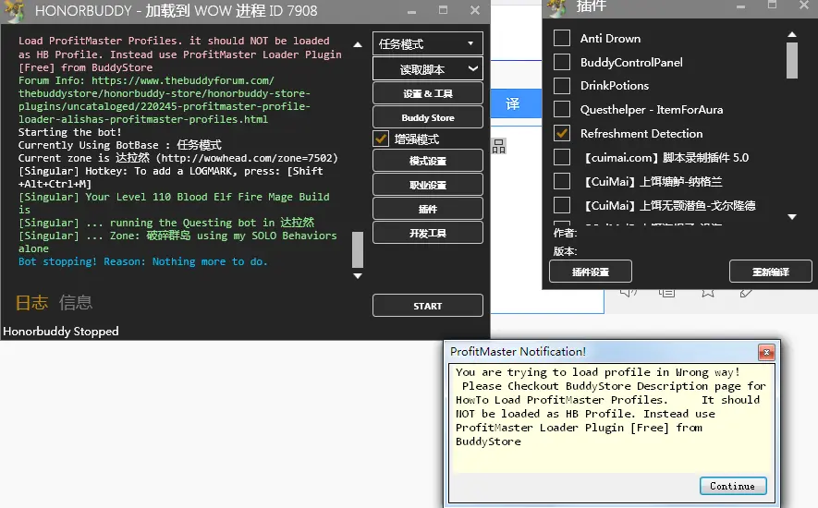
Task: Open the Buddy Store
Action: 428,117
